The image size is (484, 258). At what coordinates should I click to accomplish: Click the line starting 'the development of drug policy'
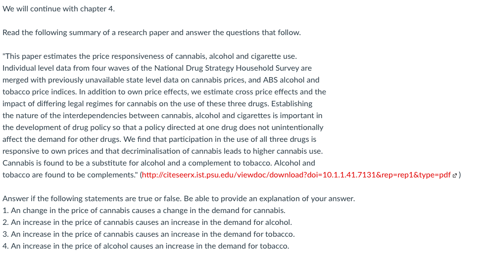(x=163, y=128)
